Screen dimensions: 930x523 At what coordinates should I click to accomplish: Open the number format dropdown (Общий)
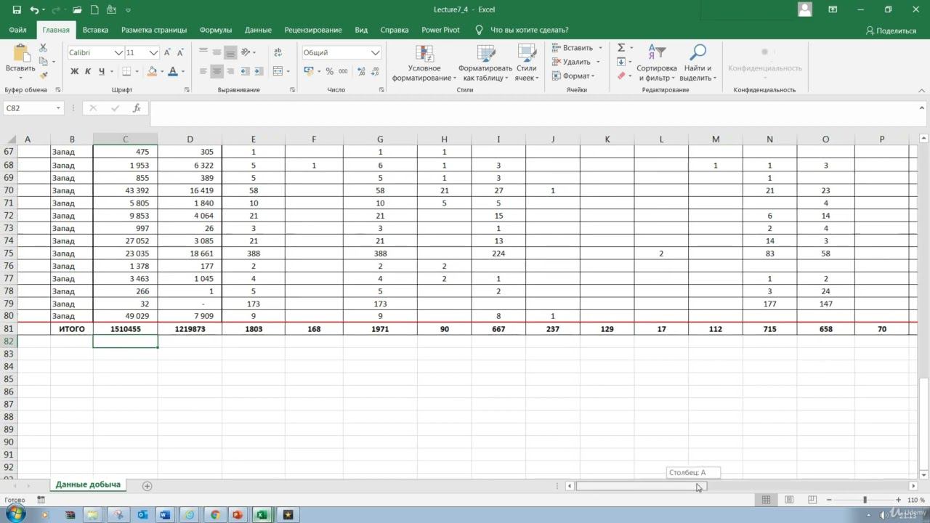click(375, 53)
